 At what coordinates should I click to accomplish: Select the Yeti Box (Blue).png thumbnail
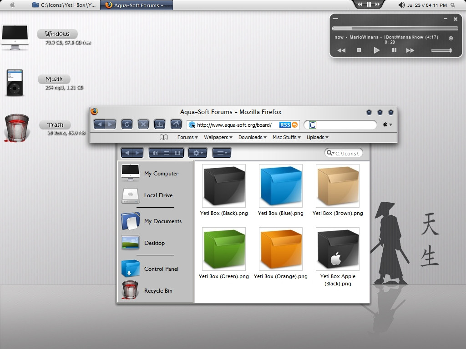tap(280, 186)
